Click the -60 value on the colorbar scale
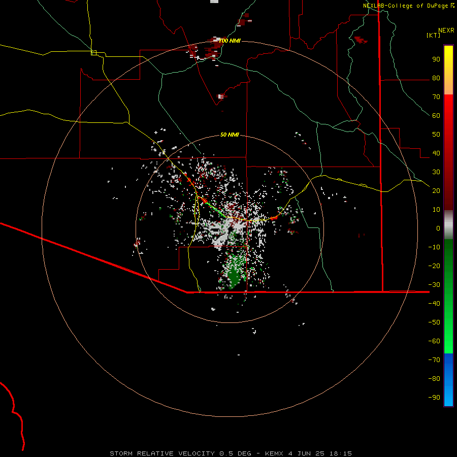457x457 pixels. [x=434, y=341]
